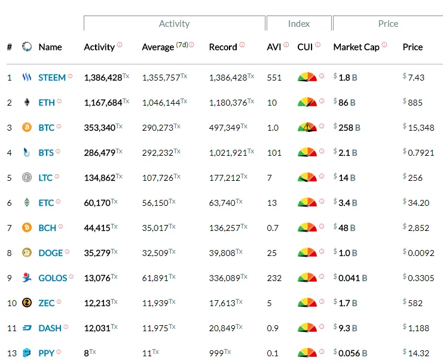
Task: Sort by the # rank column header
Action: [10, 47]
